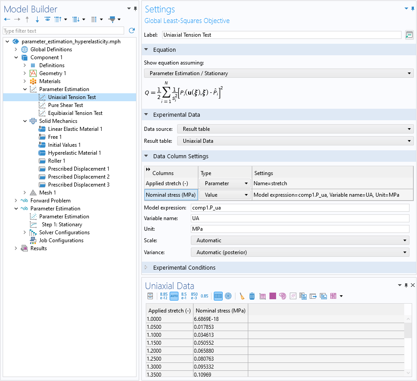
Task: Select Pure Shear Test node
Action: tap(65, 105)
